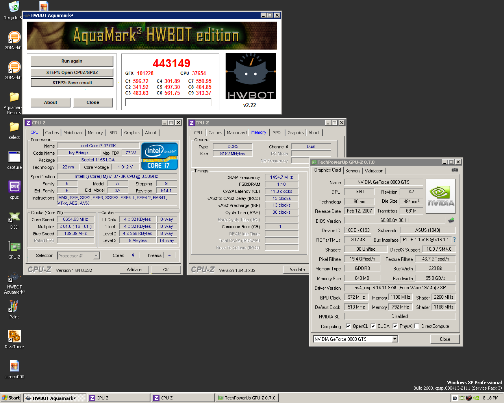Launch the GPU-Z desktop icon
504x403 pixels.
14,246
